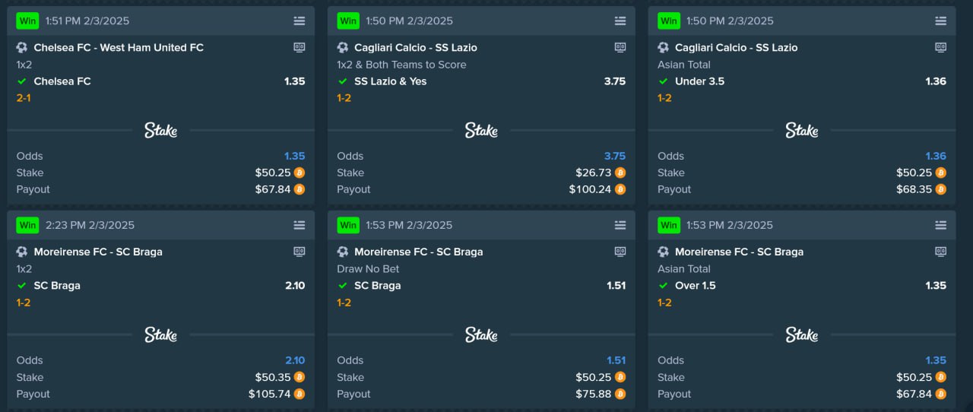Click the green checkmark beside Under 3.5
This screenshot has height=412, width=973.
point(664,81)
